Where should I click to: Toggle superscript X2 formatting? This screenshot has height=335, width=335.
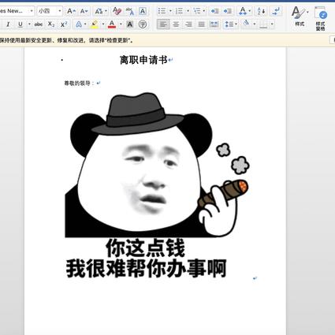point(64,24)
